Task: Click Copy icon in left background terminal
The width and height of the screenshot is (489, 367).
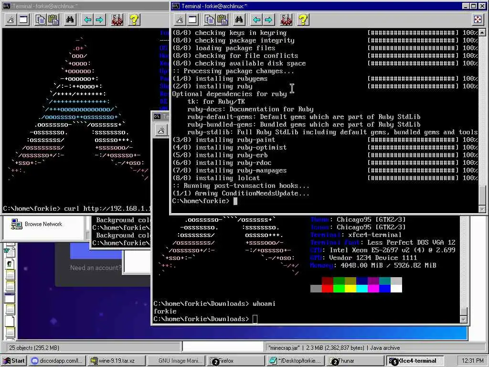Action: tap(41, 20)
